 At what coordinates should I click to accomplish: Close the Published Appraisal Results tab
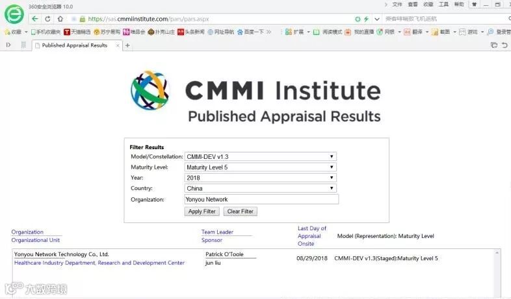(118, 45)
